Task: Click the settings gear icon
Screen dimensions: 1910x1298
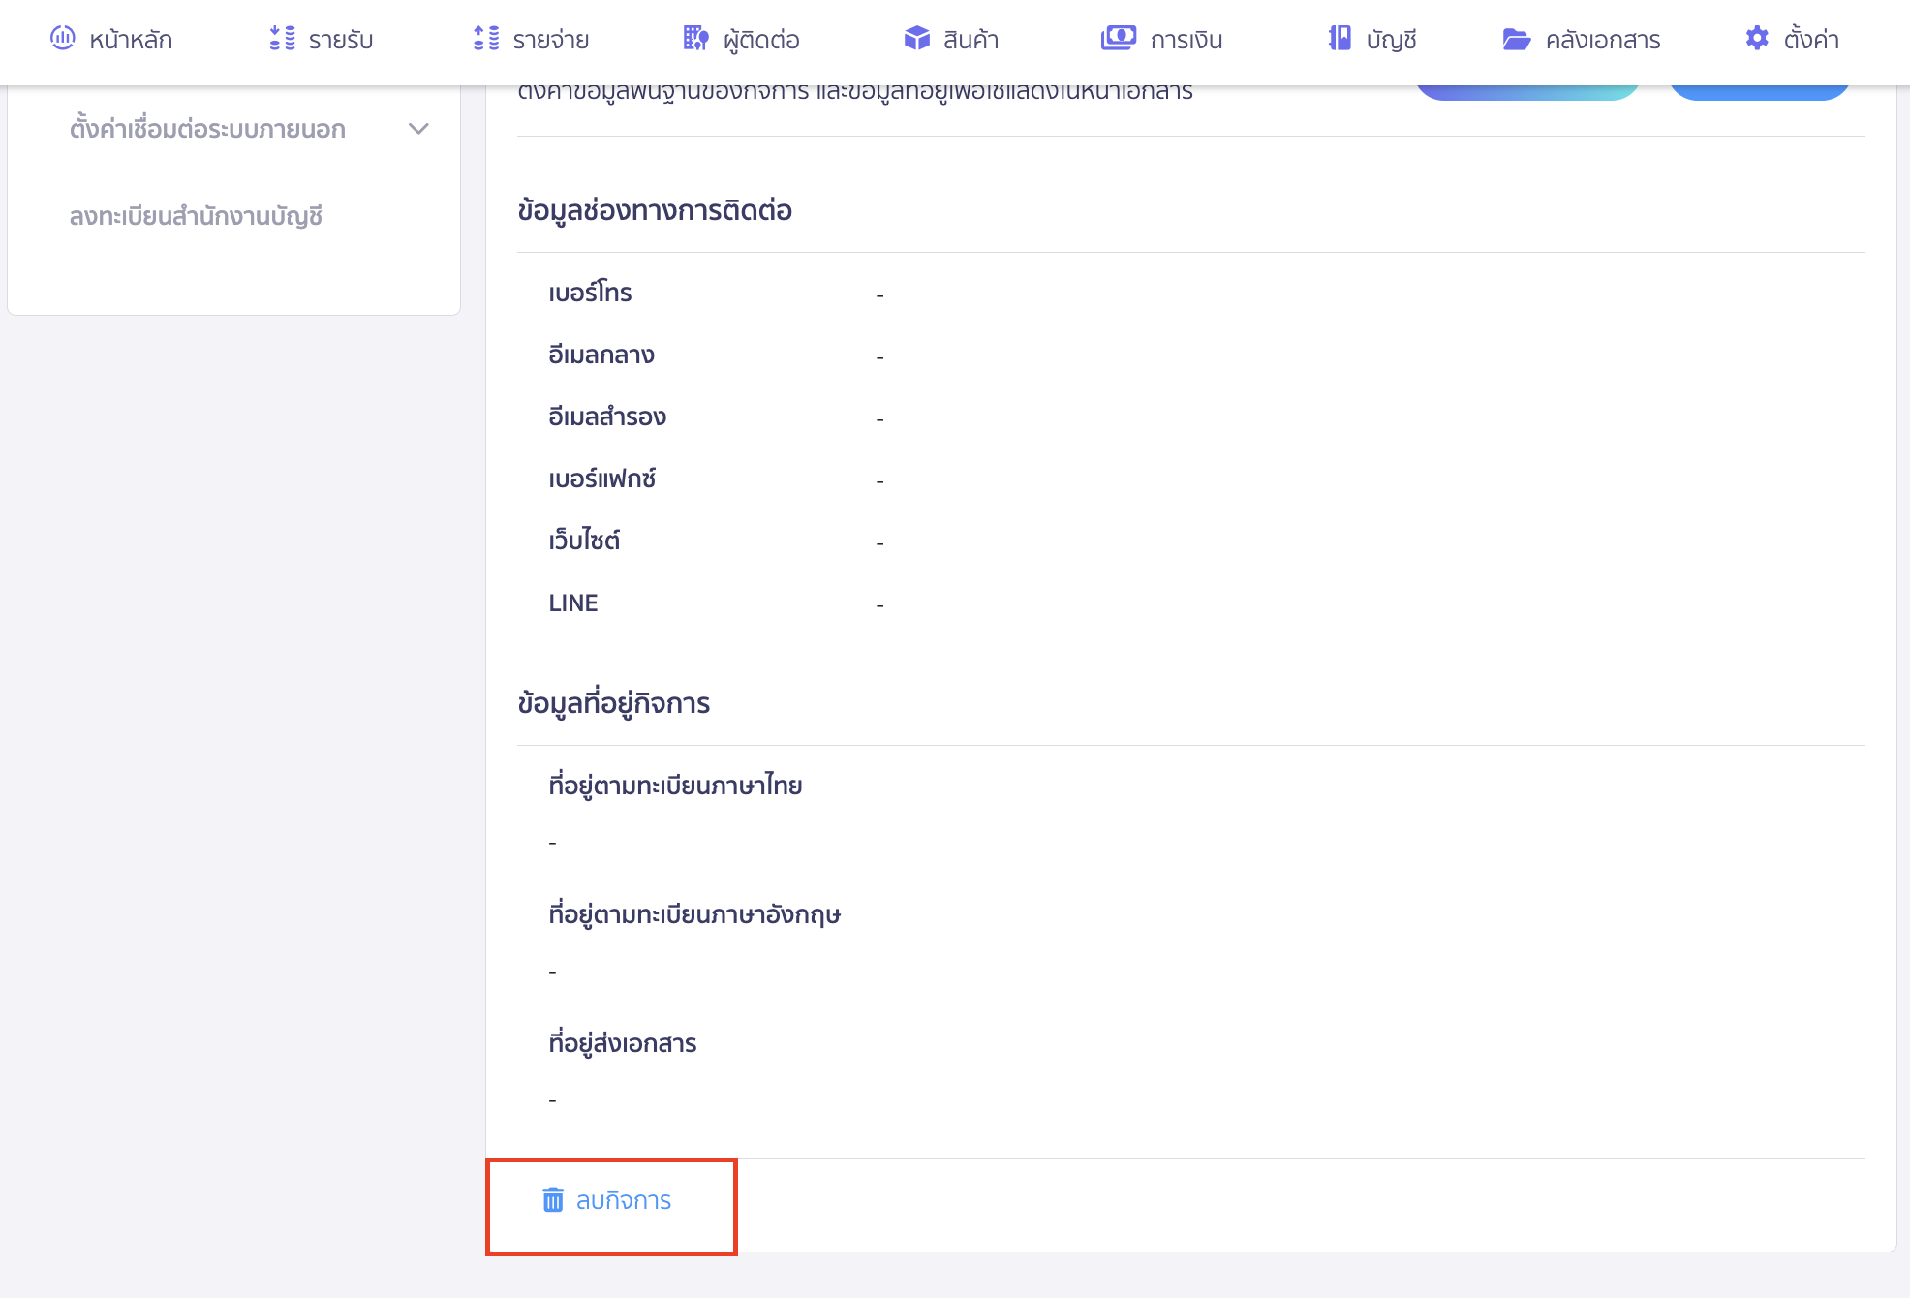Action: [x=1757, y=39]
